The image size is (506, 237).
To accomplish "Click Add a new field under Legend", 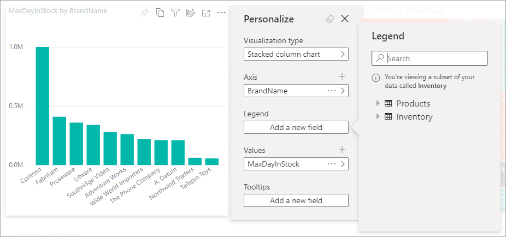I will (x=296, y=127).
